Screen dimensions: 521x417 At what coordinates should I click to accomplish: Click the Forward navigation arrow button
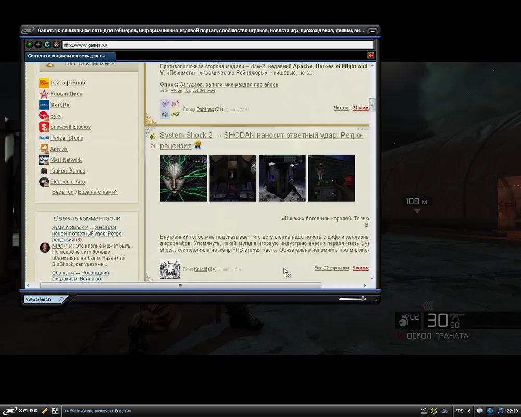pyautogui.click(x=39, y=45)
